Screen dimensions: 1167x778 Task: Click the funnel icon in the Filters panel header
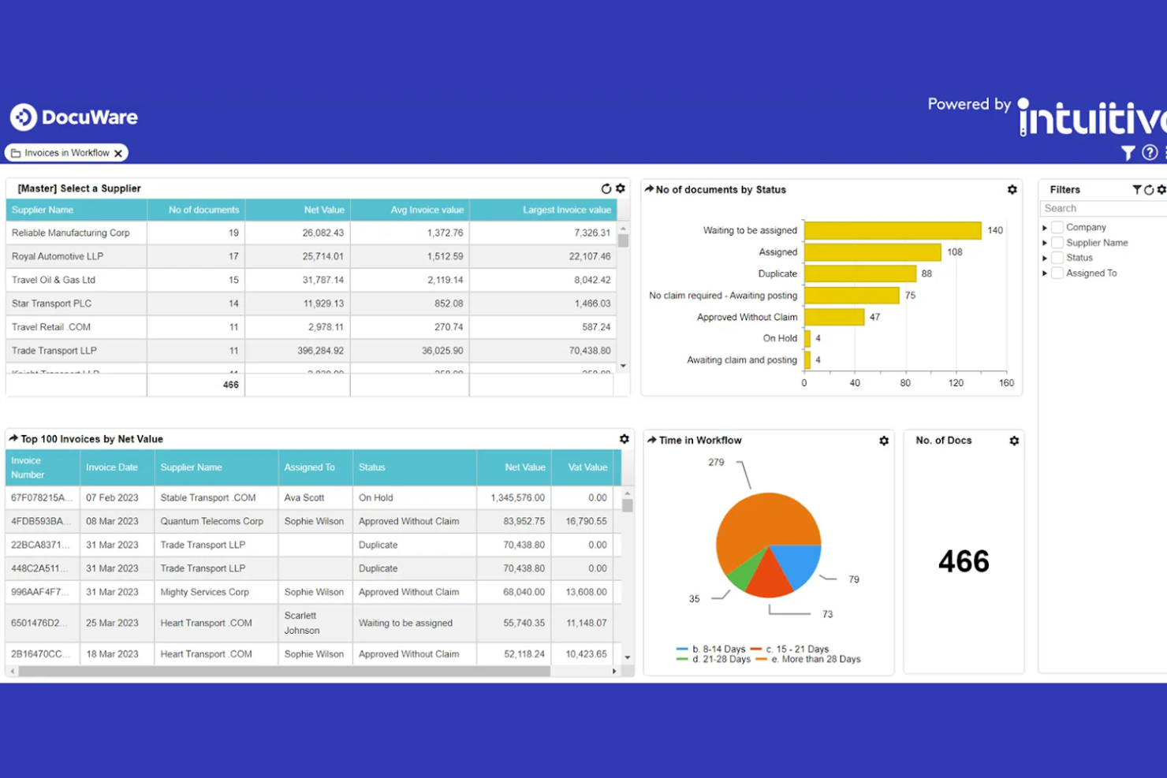1137,189
